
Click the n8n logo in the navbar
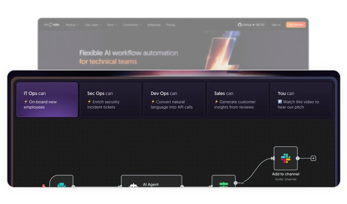point(52,25)
